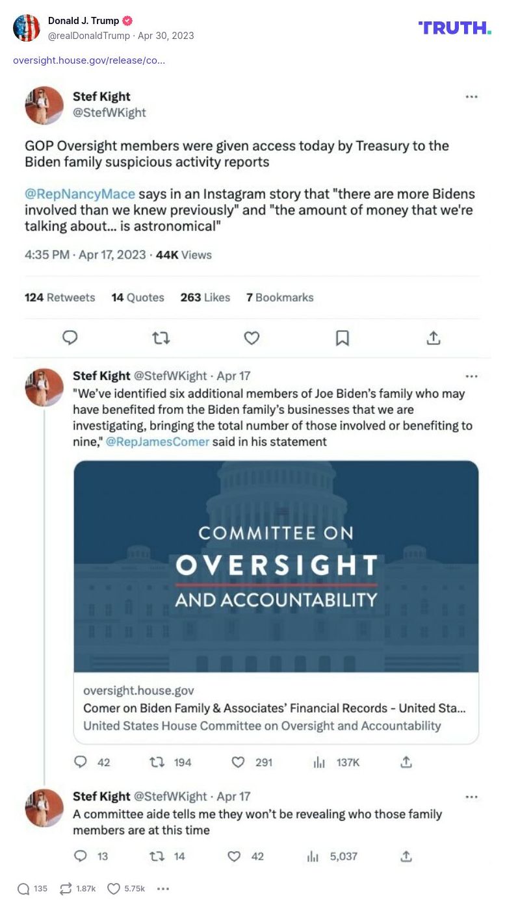Click the retweet icon under the main tweet
The image size is (505, 909).
[x=161, y=338]
